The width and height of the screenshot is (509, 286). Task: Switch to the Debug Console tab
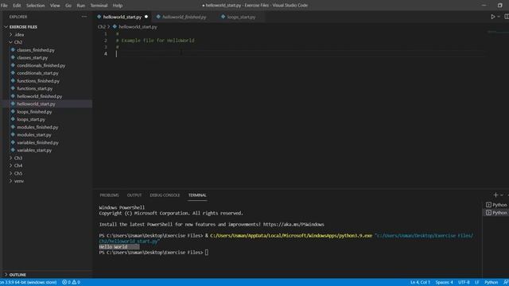(x=165, y=195)
